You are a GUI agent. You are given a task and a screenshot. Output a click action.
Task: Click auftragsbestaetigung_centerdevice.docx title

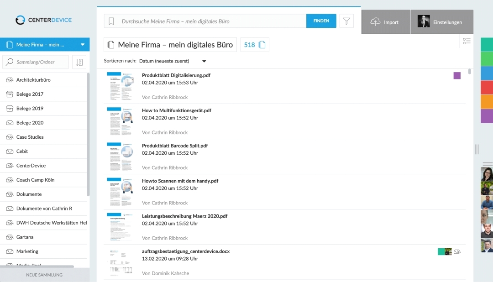coord(186,251)
